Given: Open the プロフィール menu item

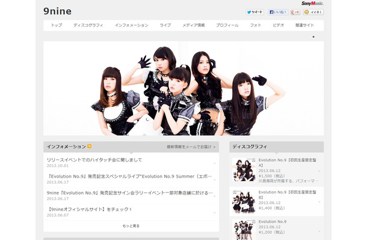Looking at the screenshot, I should coord(227,25).
